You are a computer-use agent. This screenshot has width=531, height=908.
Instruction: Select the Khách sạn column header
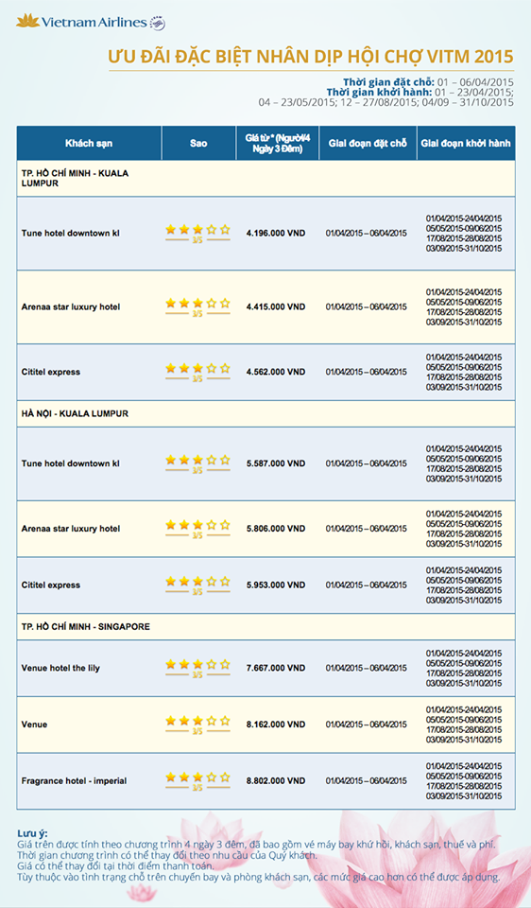[89, 143]
